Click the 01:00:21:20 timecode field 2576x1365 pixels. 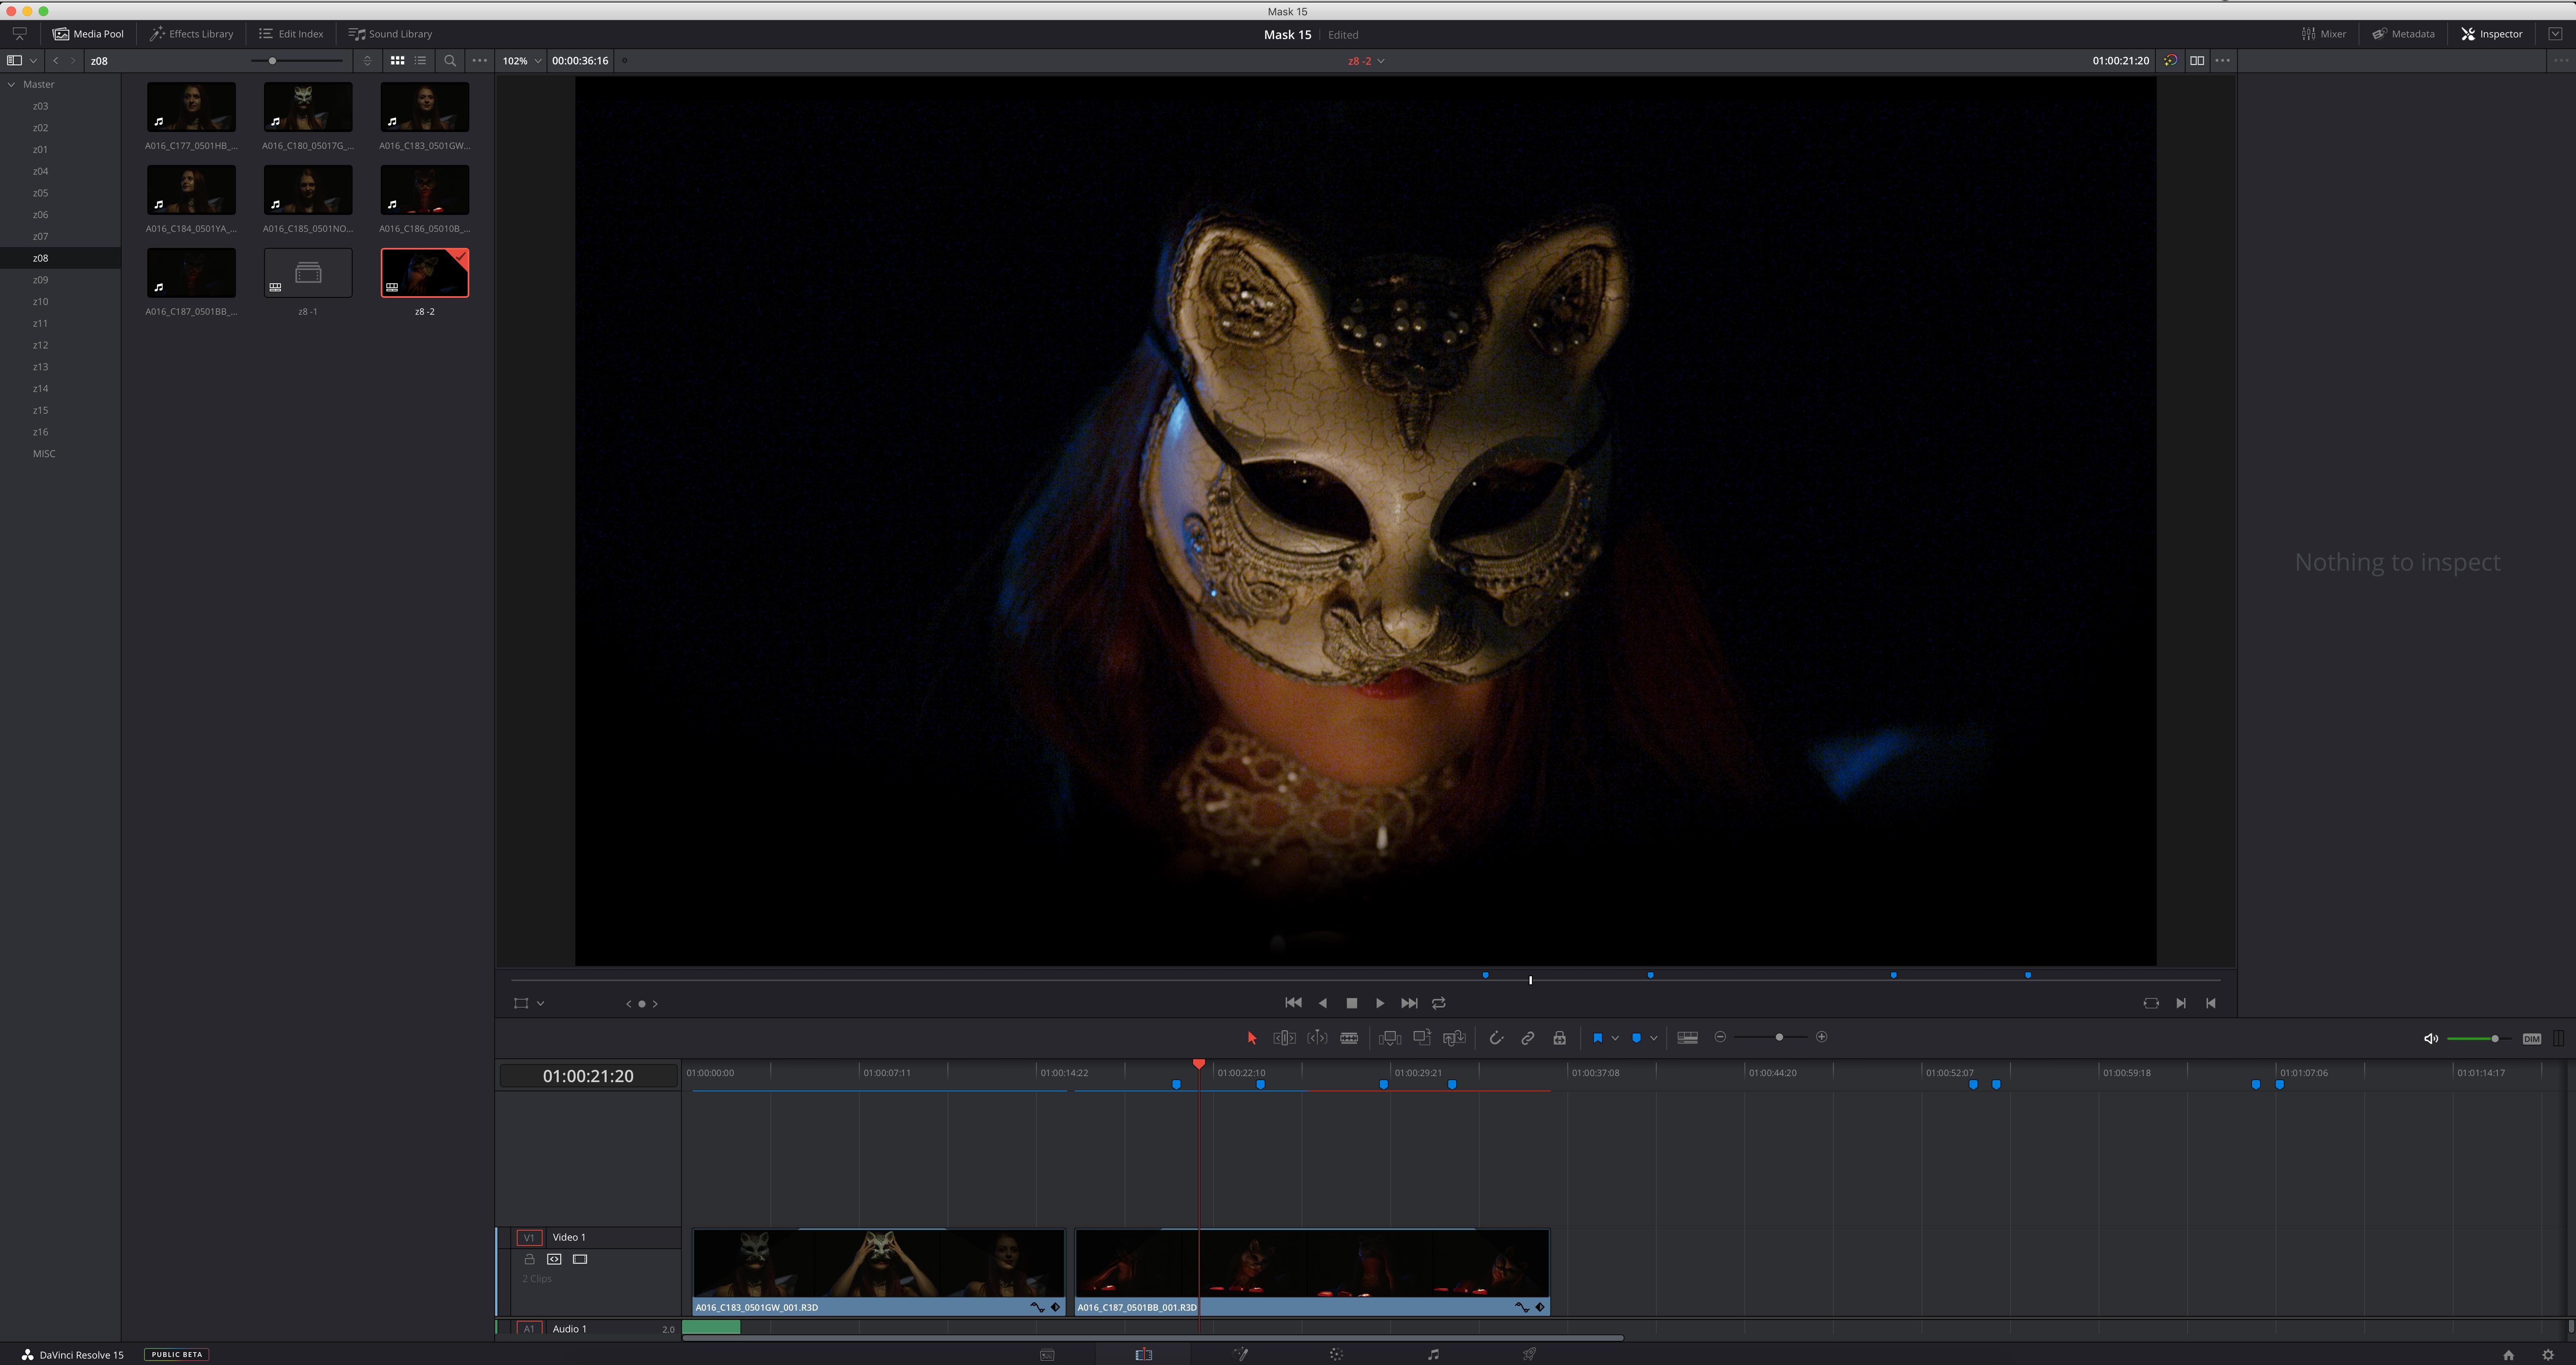click(x=588, y=1076)
